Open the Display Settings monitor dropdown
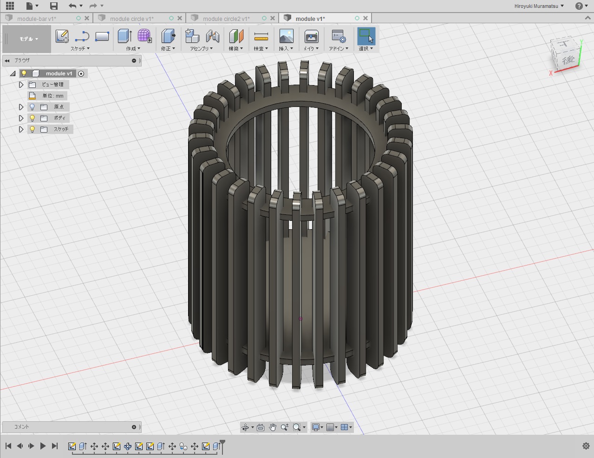Screen dimensions: 594x458 (318, 427)
